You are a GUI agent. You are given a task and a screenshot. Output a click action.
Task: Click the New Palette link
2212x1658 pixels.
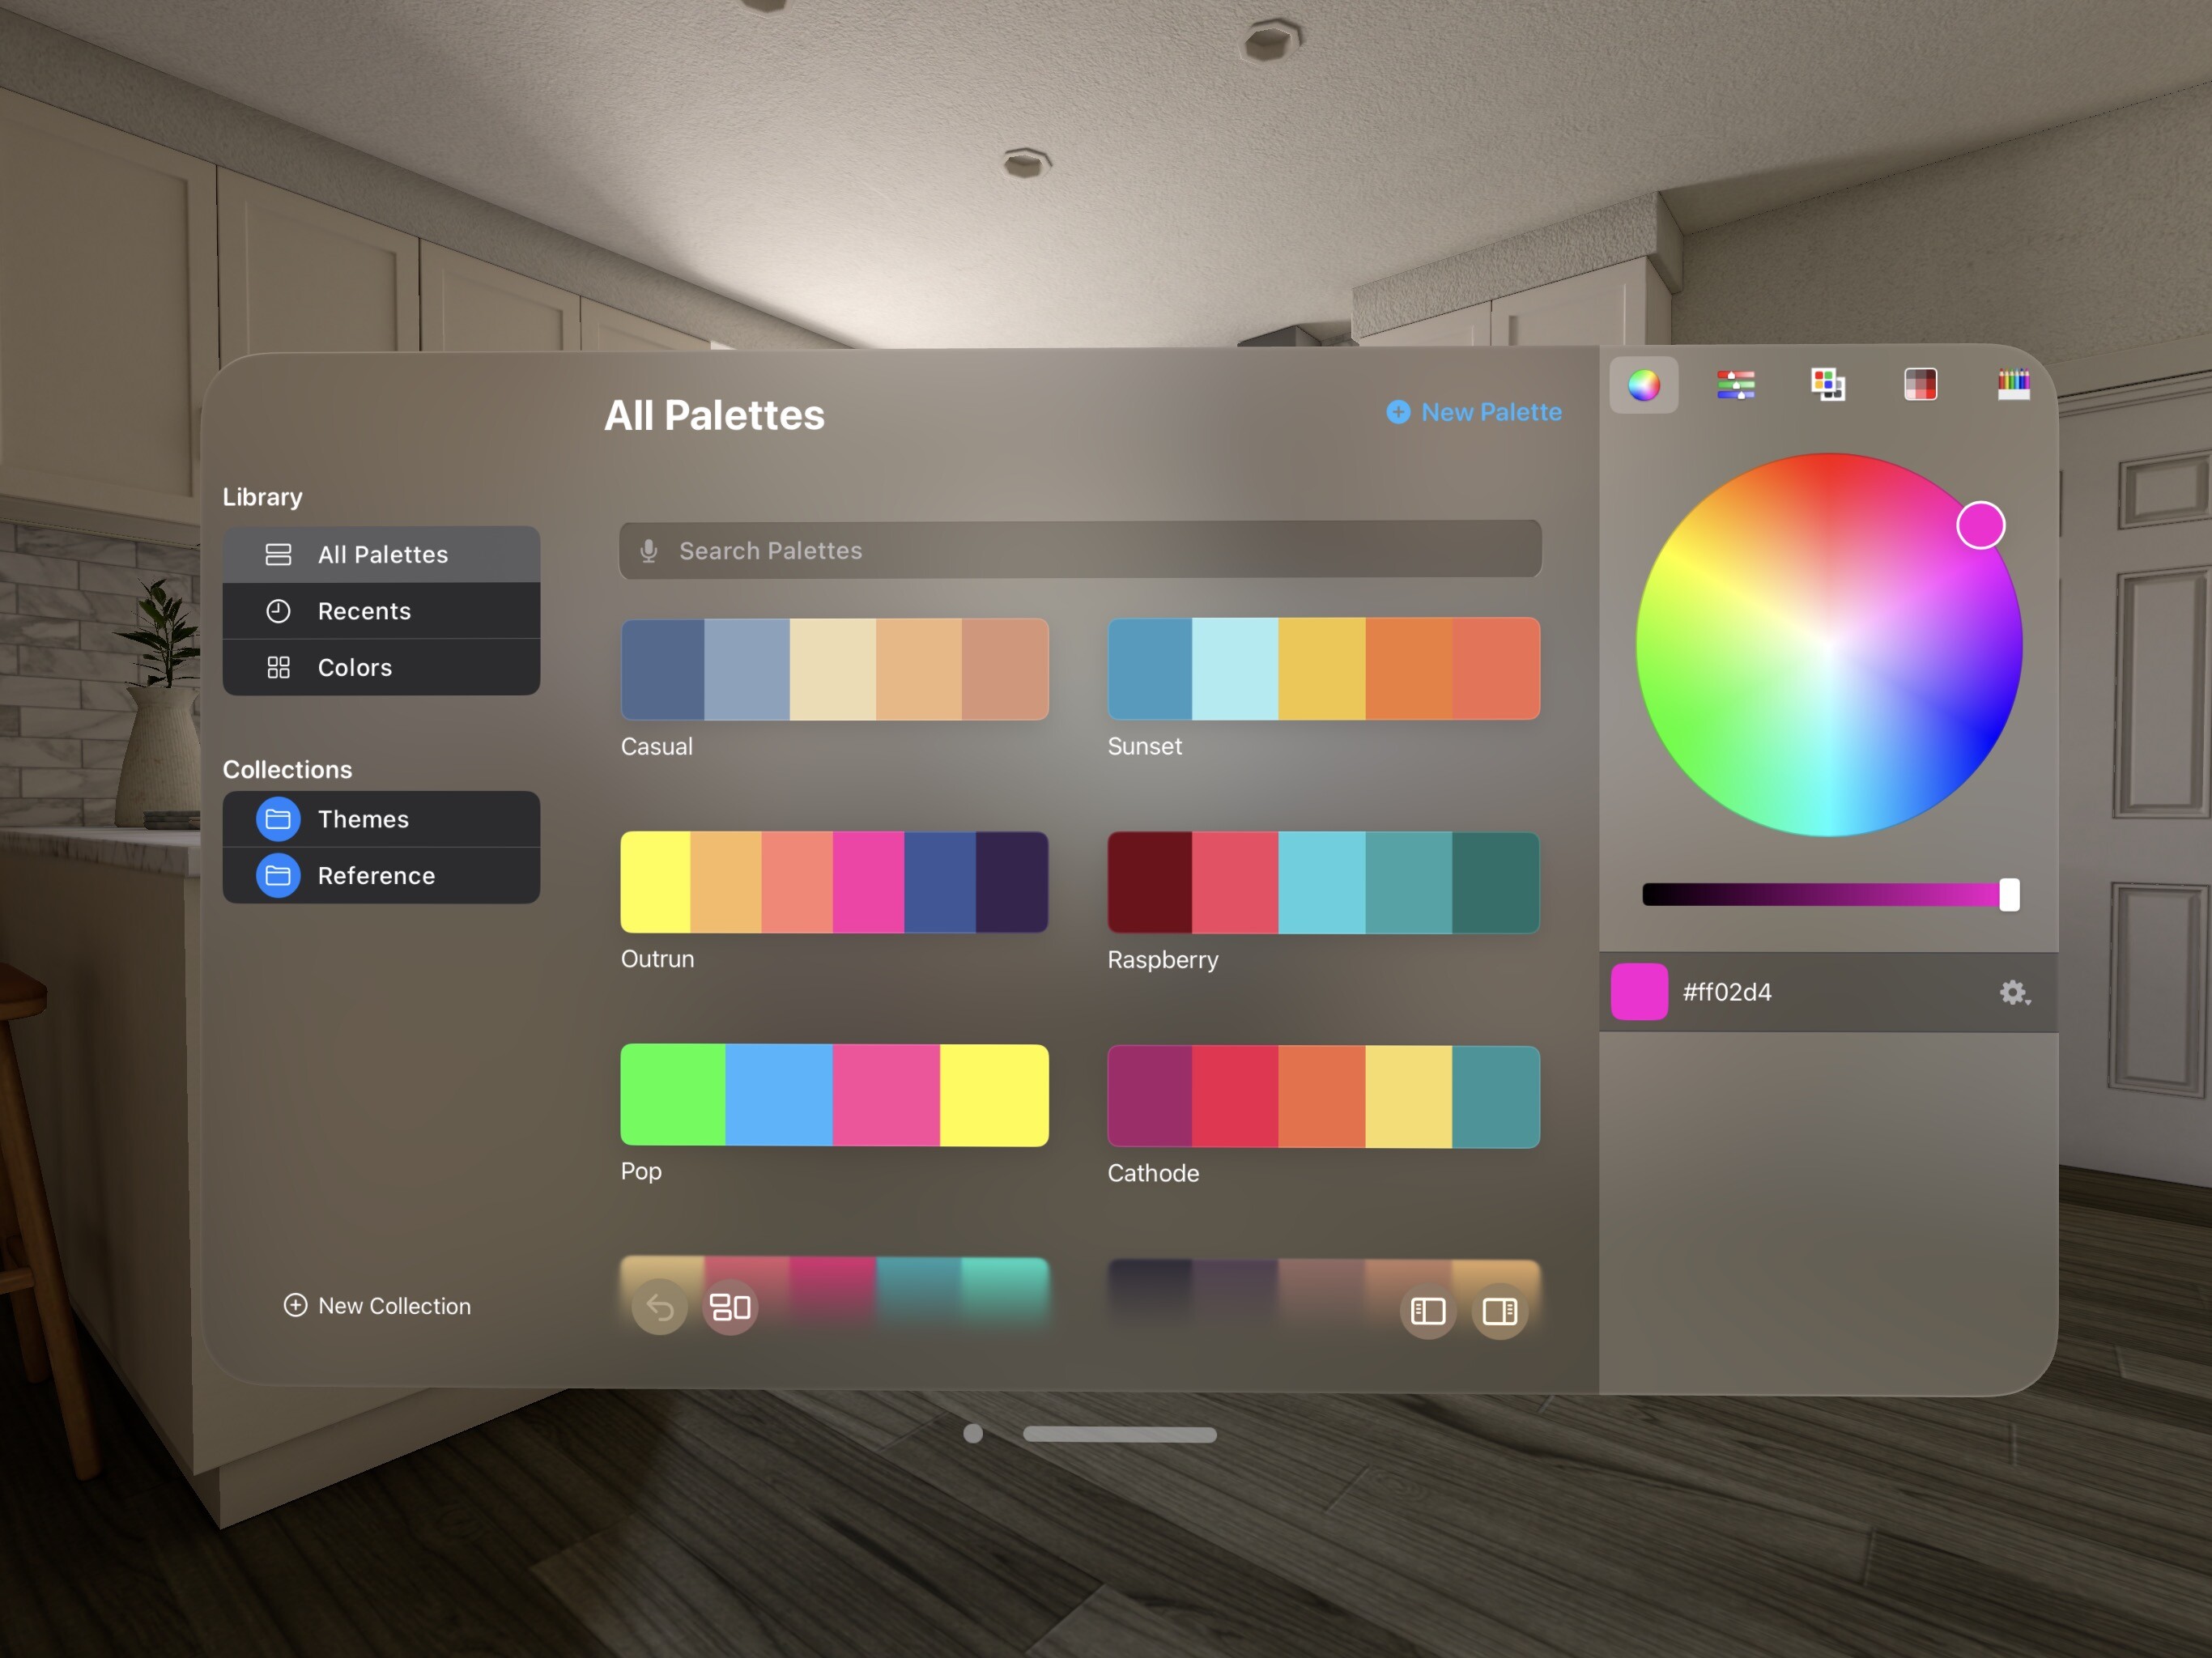[1474, 412]
